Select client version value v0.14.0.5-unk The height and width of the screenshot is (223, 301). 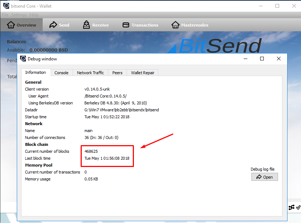point(97,89)
